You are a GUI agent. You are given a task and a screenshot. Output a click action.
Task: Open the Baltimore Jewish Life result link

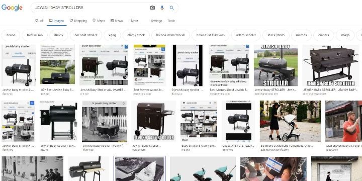(x=287, y=146)
